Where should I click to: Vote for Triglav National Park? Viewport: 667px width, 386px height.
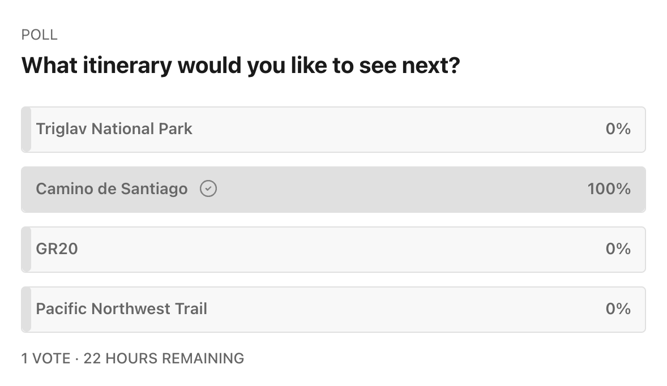(333, 129)
